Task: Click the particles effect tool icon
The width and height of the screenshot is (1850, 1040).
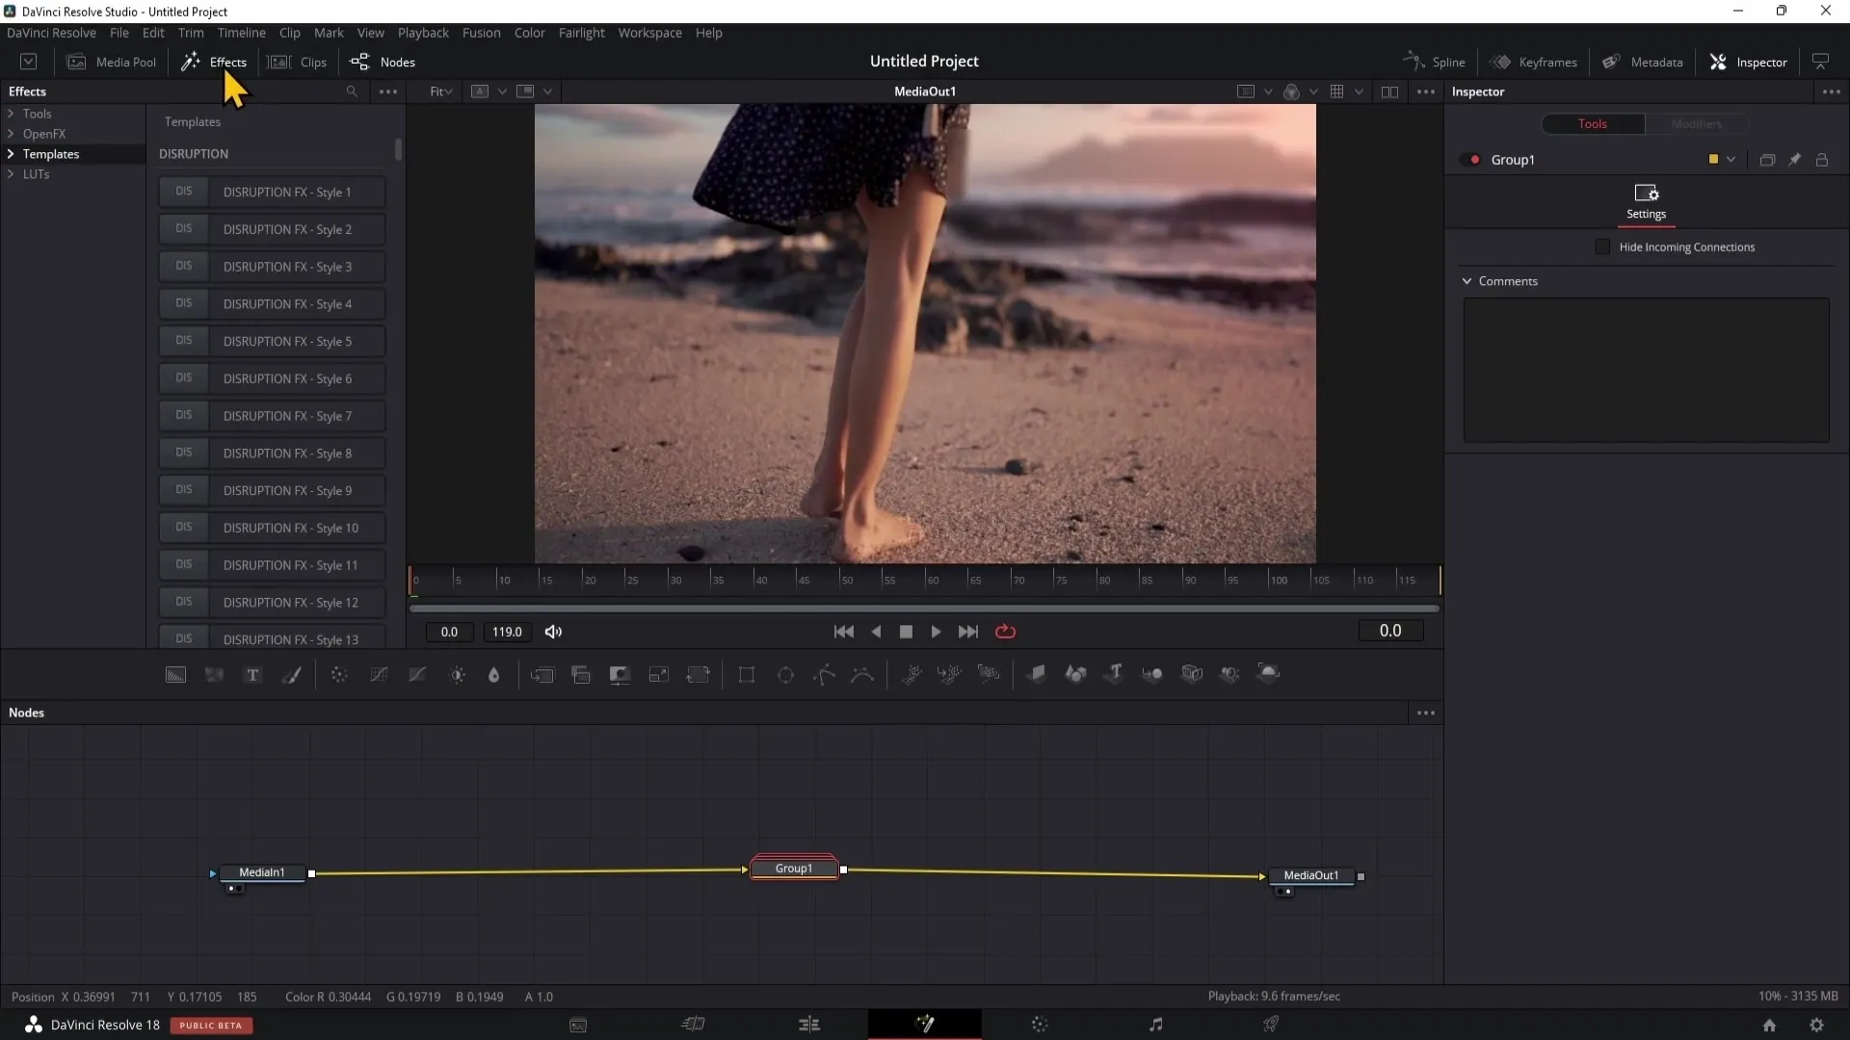Action: click(x=912, y=674)
